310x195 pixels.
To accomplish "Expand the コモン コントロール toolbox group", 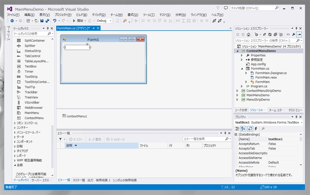I will tap(15, 123).
